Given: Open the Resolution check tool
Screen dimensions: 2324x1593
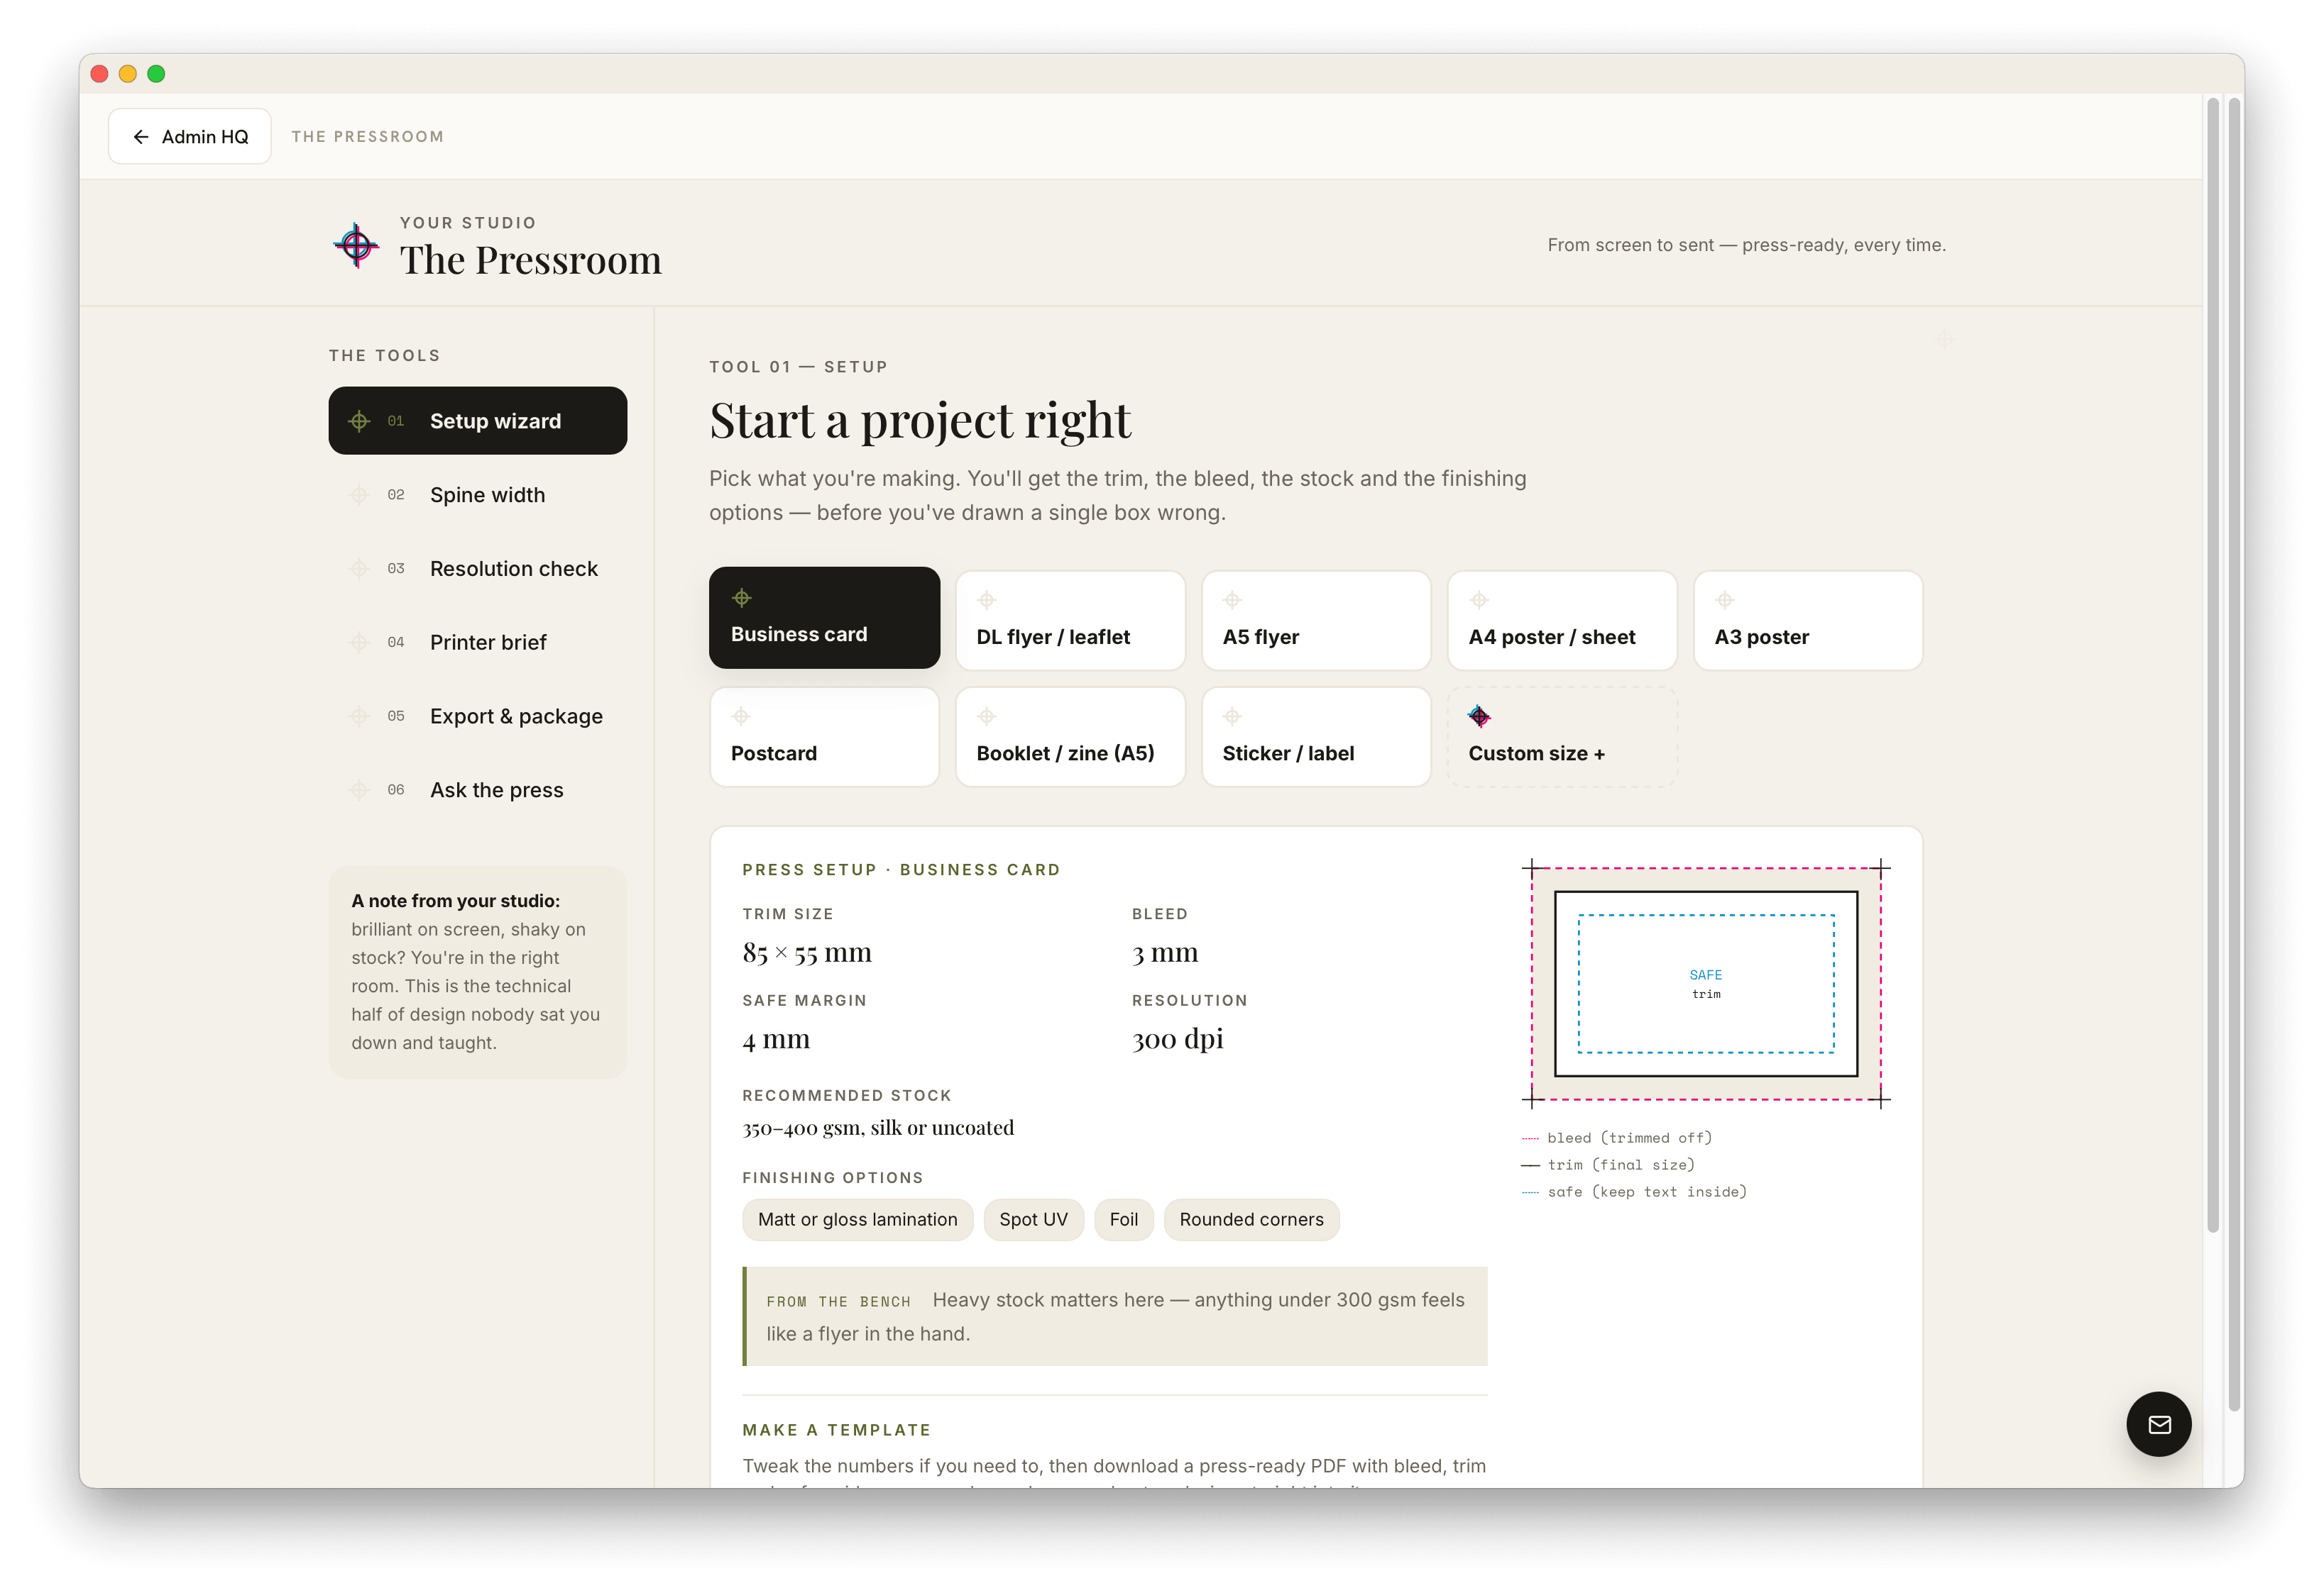Looking at the screenshot, I should [x=478, y=569].
